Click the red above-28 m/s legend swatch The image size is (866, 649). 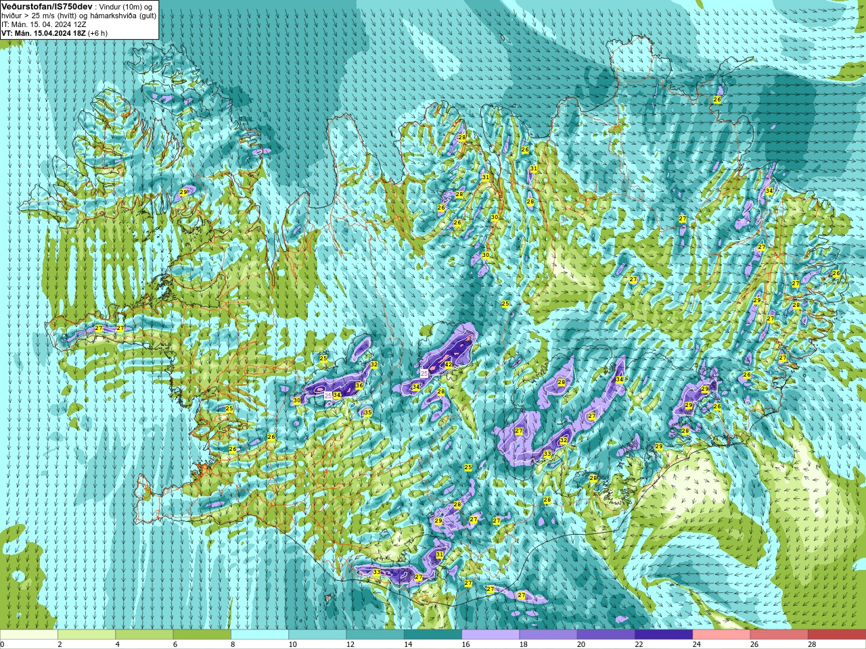coord(837,635)
